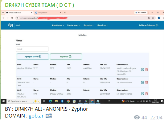Switch to the Telegram Web tab
This screenshot has width=164, height=120.
48,13
